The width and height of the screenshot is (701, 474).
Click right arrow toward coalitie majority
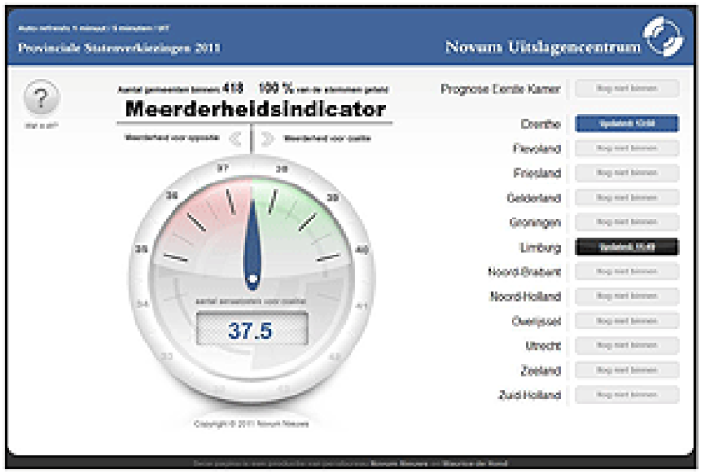pos(267,139)
